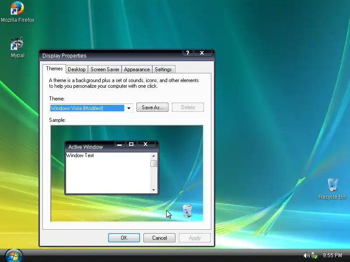Click the sample scrollbar thumb

(x=154, y=163)
